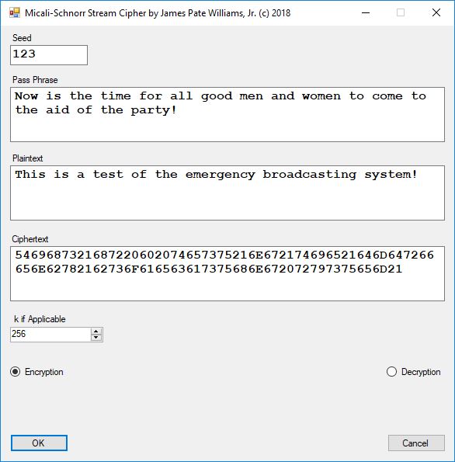Decrease k value with down arrow

click(96, 338)
